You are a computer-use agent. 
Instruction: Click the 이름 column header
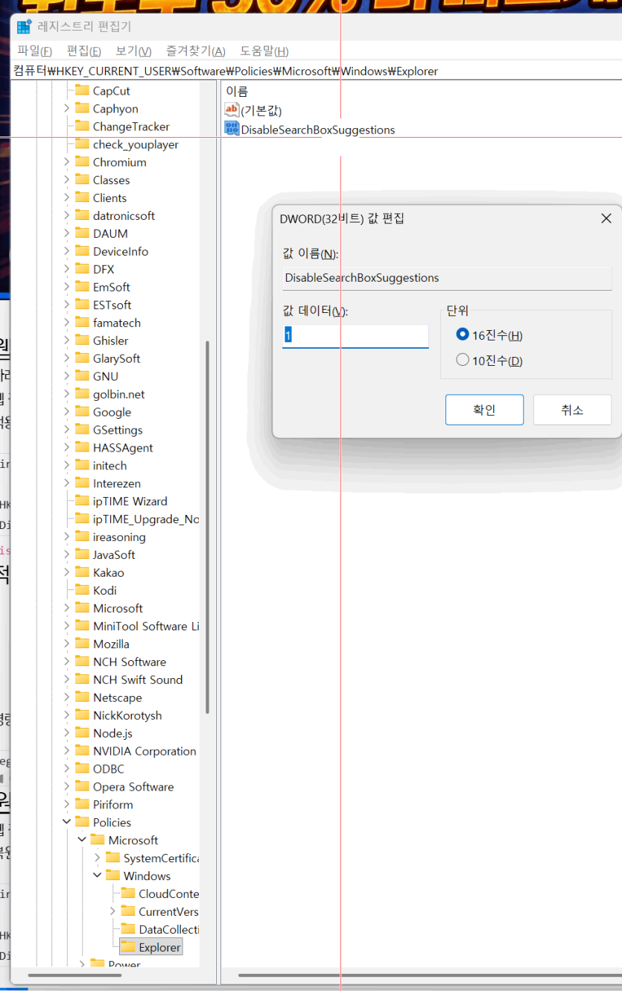tap(237, 91)
